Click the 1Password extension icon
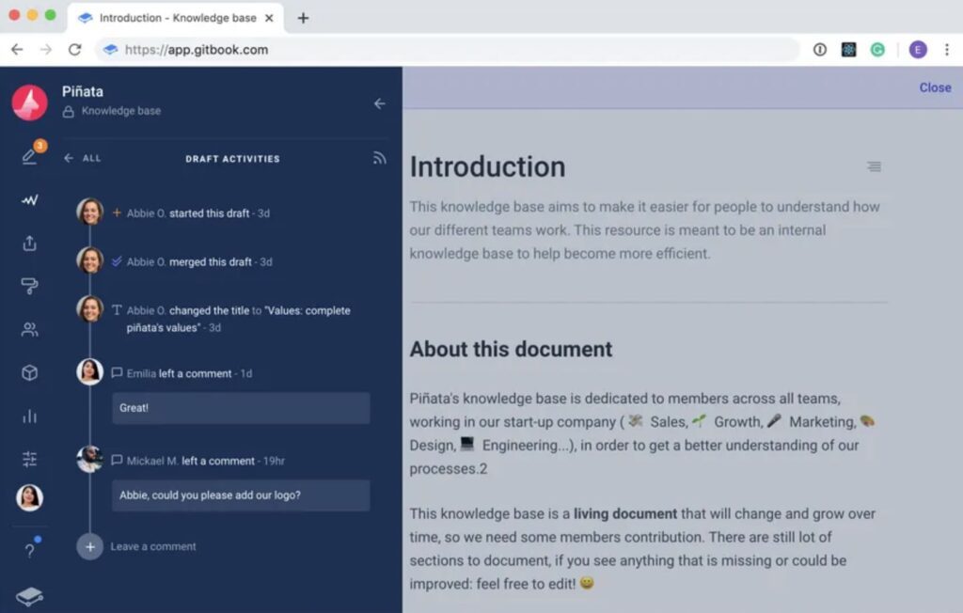The height and width of the screenshot is (613, 963). (820, 50)
